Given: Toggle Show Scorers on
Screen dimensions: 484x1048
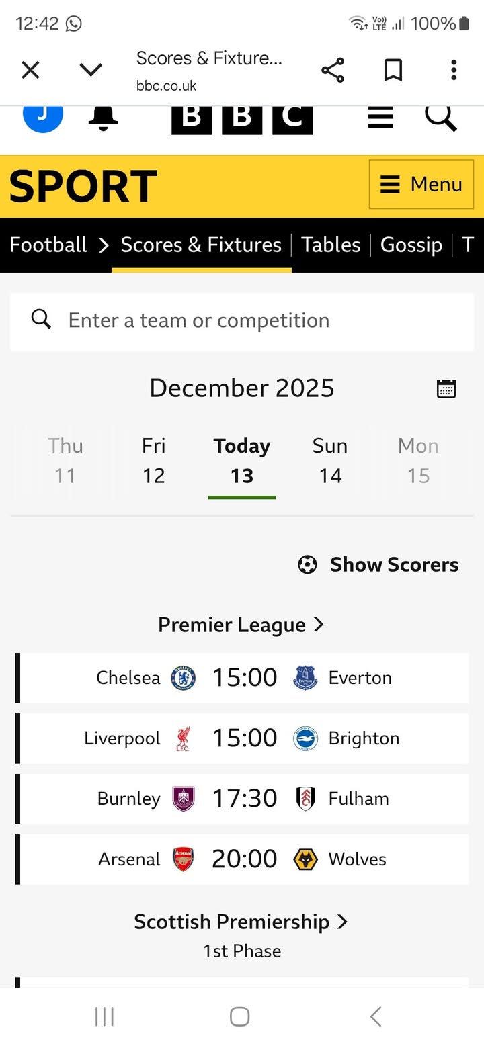Looking at the screenshot, I should click(378, 564).
